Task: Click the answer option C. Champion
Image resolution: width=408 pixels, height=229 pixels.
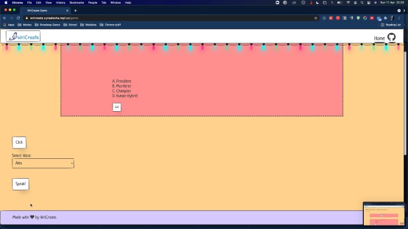Action: click(x=121, y=91)
